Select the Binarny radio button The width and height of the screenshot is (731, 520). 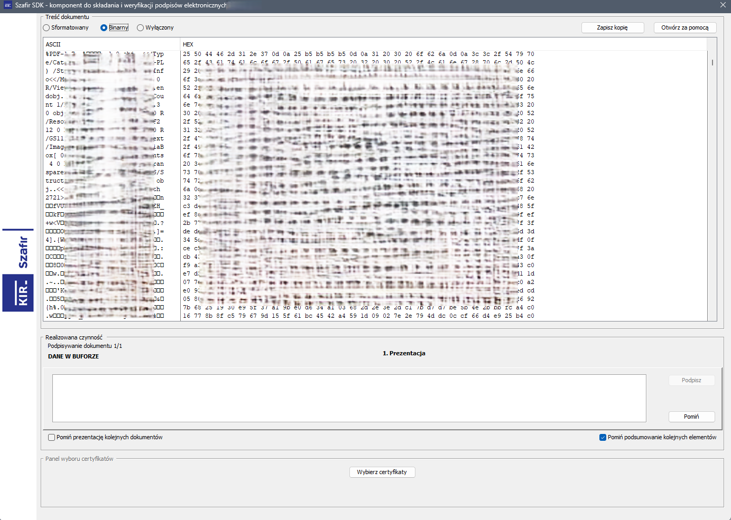[x=104, y=28]
